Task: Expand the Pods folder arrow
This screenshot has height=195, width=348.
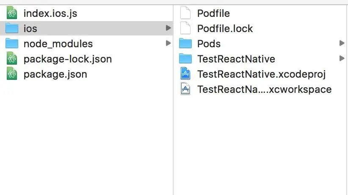Action: (342, 43)
